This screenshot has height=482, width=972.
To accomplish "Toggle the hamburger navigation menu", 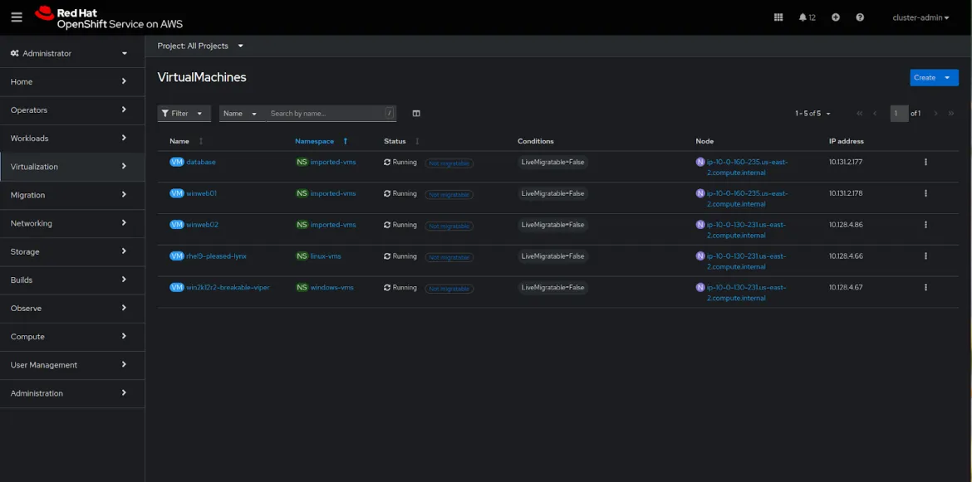I will pos(17,17).
